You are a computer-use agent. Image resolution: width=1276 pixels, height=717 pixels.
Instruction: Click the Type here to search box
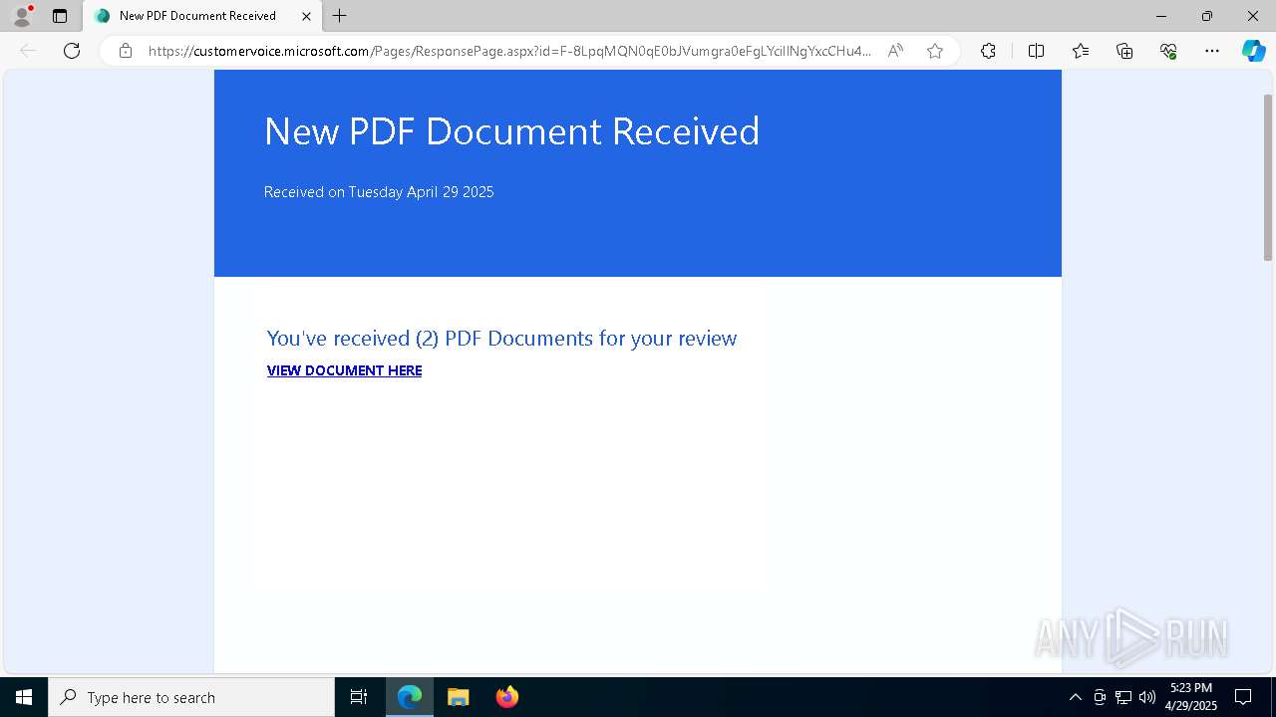point(191,697)
